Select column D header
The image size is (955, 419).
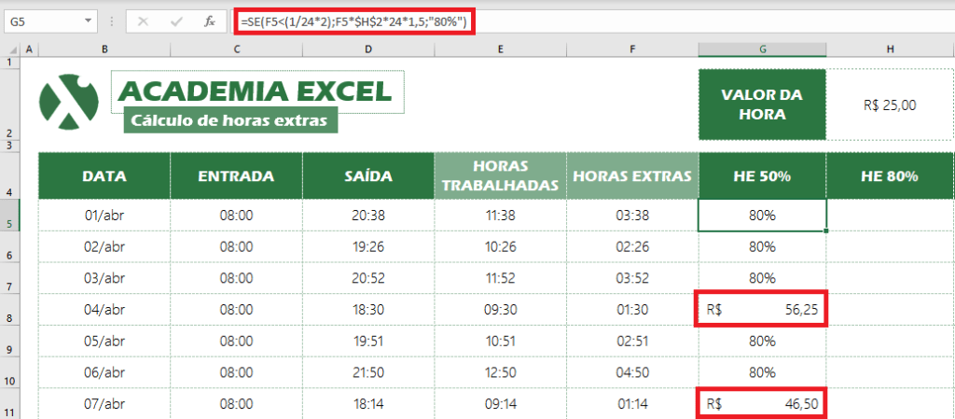point(367,50)
